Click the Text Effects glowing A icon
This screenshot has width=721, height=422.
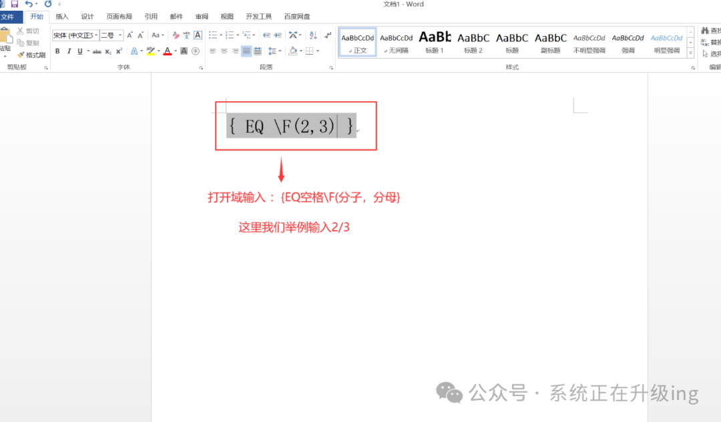(x=134, y=51)
